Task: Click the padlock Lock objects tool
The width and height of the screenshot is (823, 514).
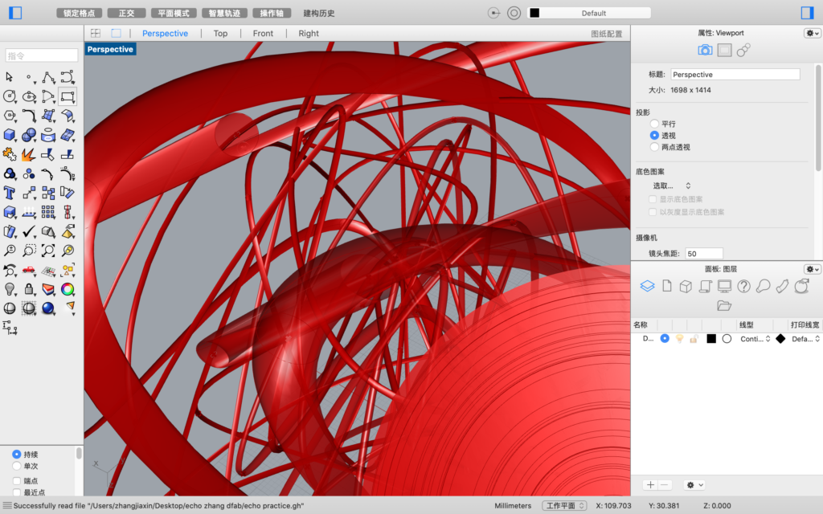Action: (x=29, y=289)
